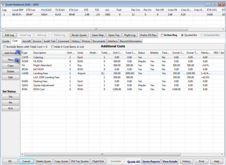Open the Comment tab
This screenshot has height=165, width=226.
(x=63, y=41)
